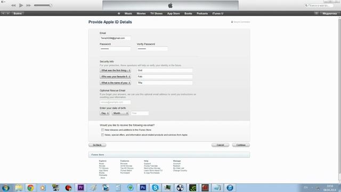Click the Account link under Manage
This screenshot has width=341, height=192.
(x=176, y=164)
